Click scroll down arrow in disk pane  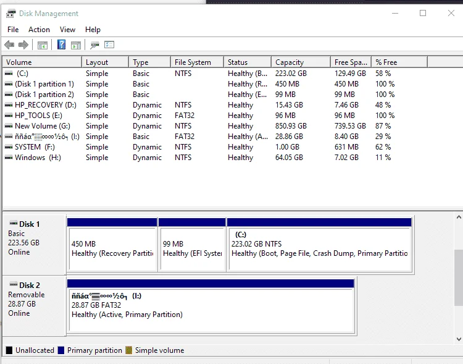tap(459, 339)
